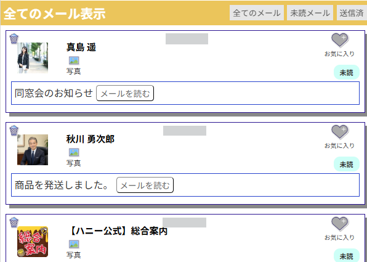Viewport: 367px width, 262px height.
Task: Open 秋川 勇次郎's profile photo thumbnail
Action: click(33, 150)
